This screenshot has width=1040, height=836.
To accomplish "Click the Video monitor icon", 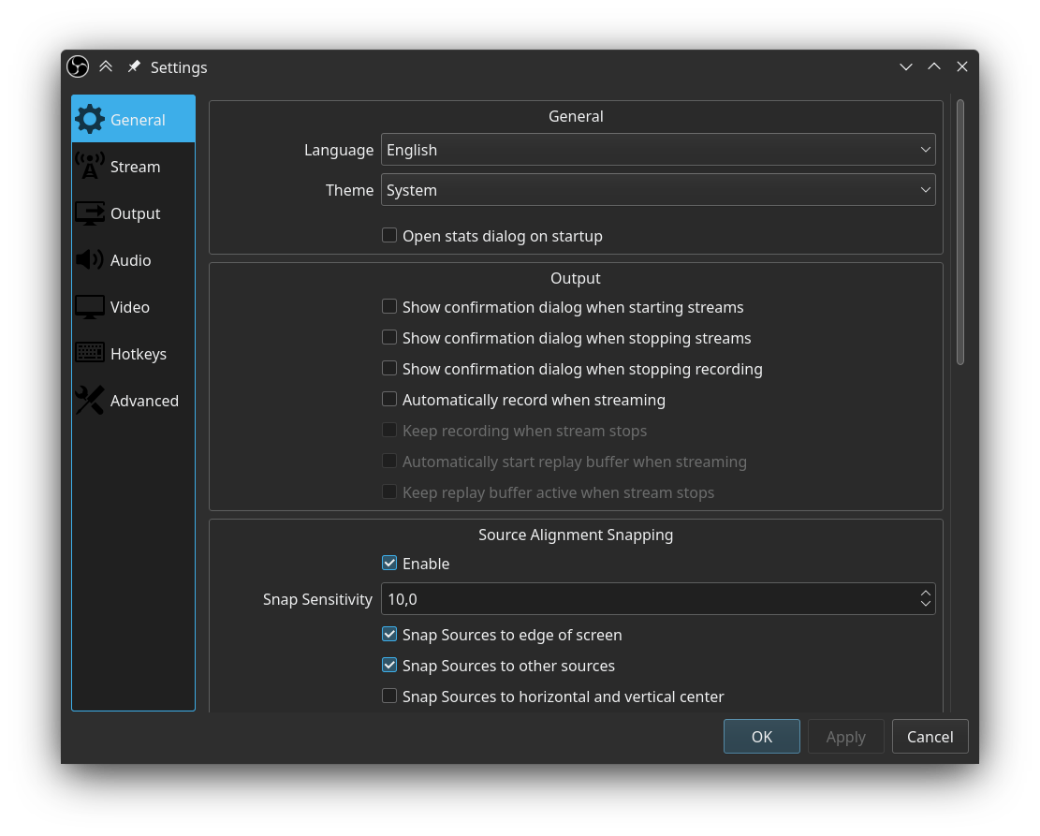I will tap(90, 306).
